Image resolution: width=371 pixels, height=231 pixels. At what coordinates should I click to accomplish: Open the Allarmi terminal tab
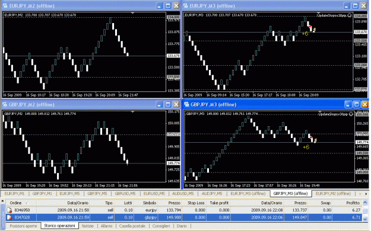tap(106, 226)
